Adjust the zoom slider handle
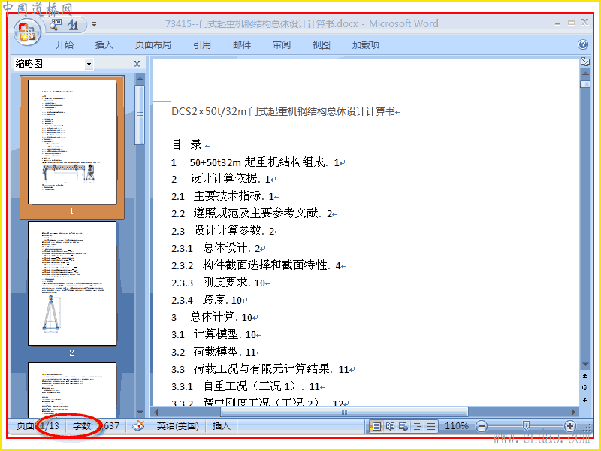601x451 pixels. coord(526,425)
